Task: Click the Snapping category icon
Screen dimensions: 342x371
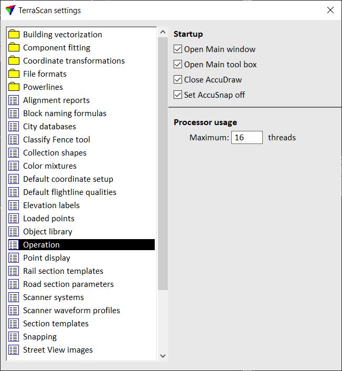Action: coord(14,337)
